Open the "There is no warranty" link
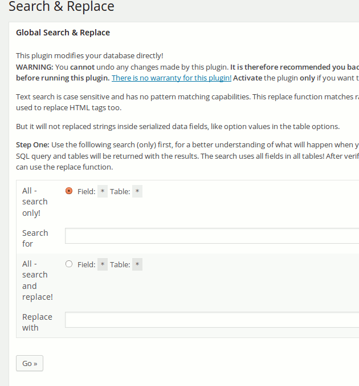The image size is (359, 386). [171, 78]
